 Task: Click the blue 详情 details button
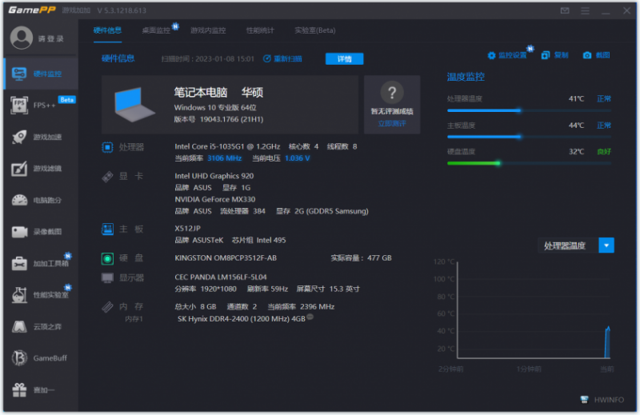[x=344, y=58]
